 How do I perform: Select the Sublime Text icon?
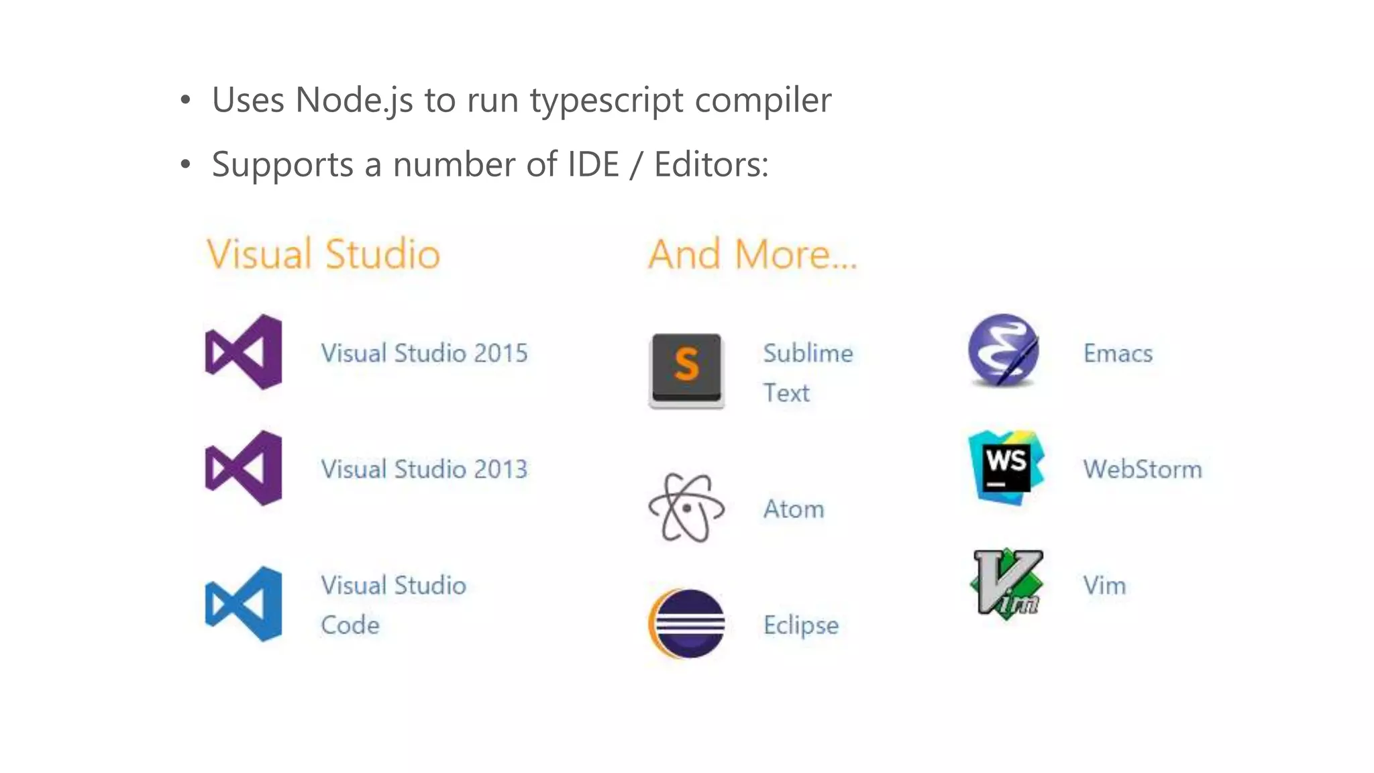click(x=686, y=370)
